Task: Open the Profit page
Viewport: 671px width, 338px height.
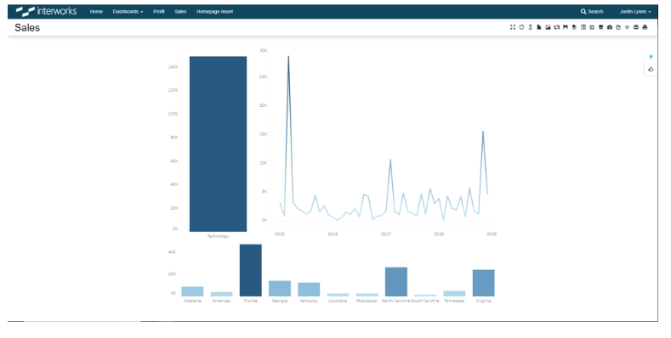Action: pyautogui.click(x=159, y=12)
